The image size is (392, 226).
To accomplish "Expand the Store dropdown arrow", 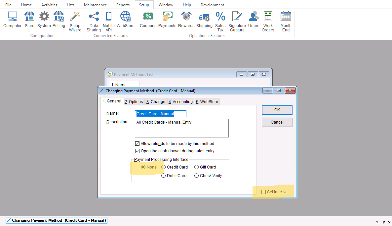I will [x=29, y=31].
